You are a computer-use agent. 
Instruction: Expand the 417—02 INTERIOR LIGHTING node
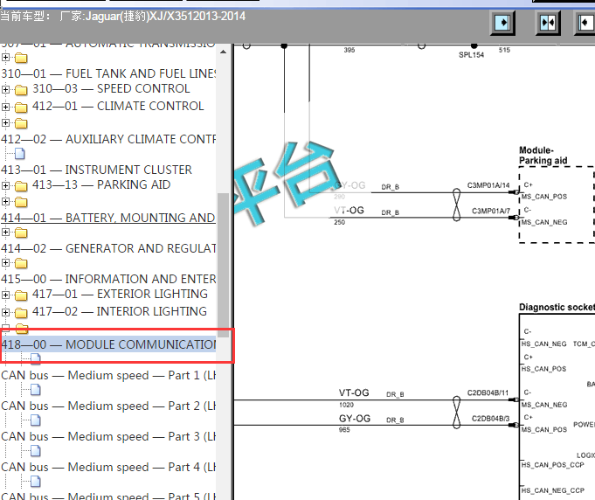[x=5, y=312]
